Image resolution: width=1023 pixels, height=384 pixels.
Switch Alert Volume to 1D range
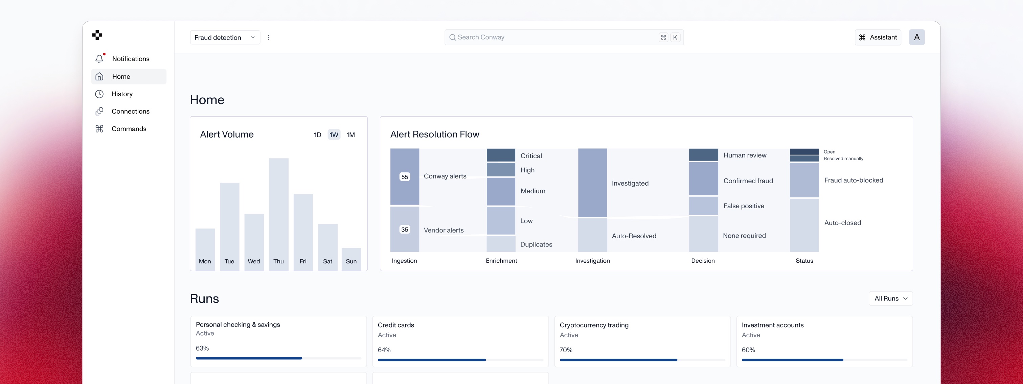[317, 135]
